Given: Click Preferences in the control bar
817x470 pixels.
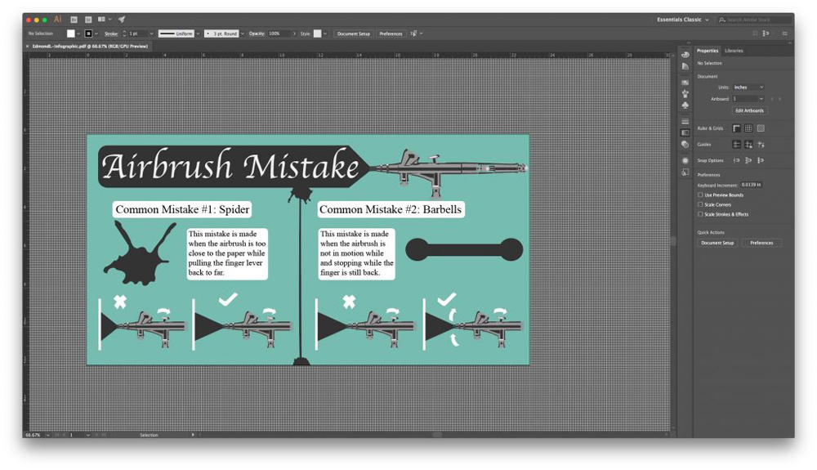Looking at the screenshot, I should [x=391, y=34].
